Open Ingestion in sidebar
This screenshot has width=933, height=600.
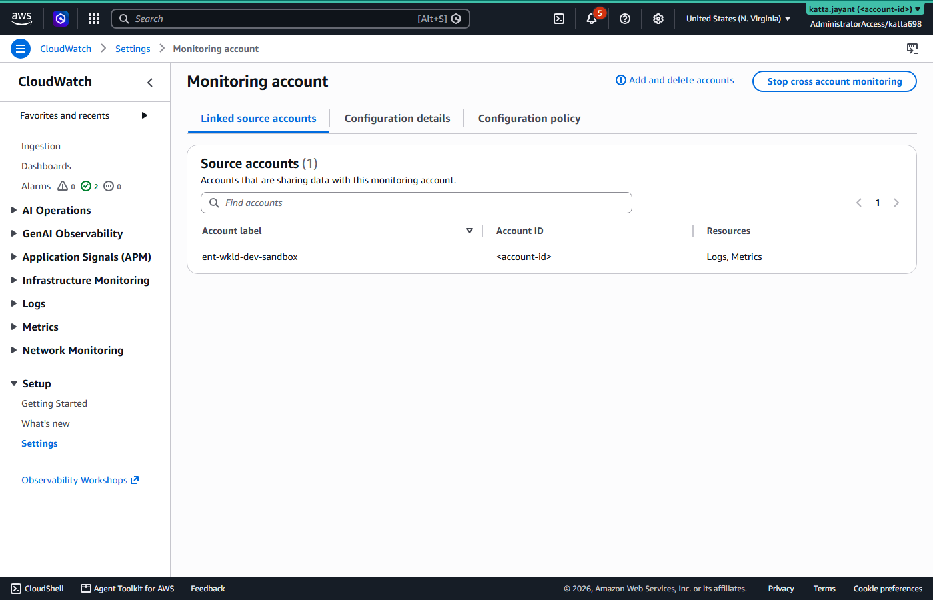pyautogui.click(x=41, y=146)
